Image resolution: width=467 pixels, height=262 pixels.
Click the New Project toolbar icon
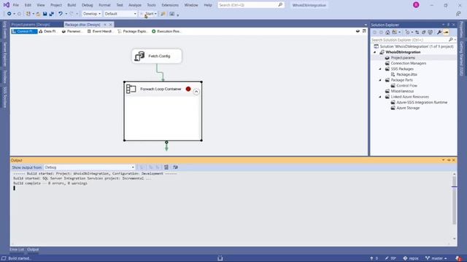[28, 14]
